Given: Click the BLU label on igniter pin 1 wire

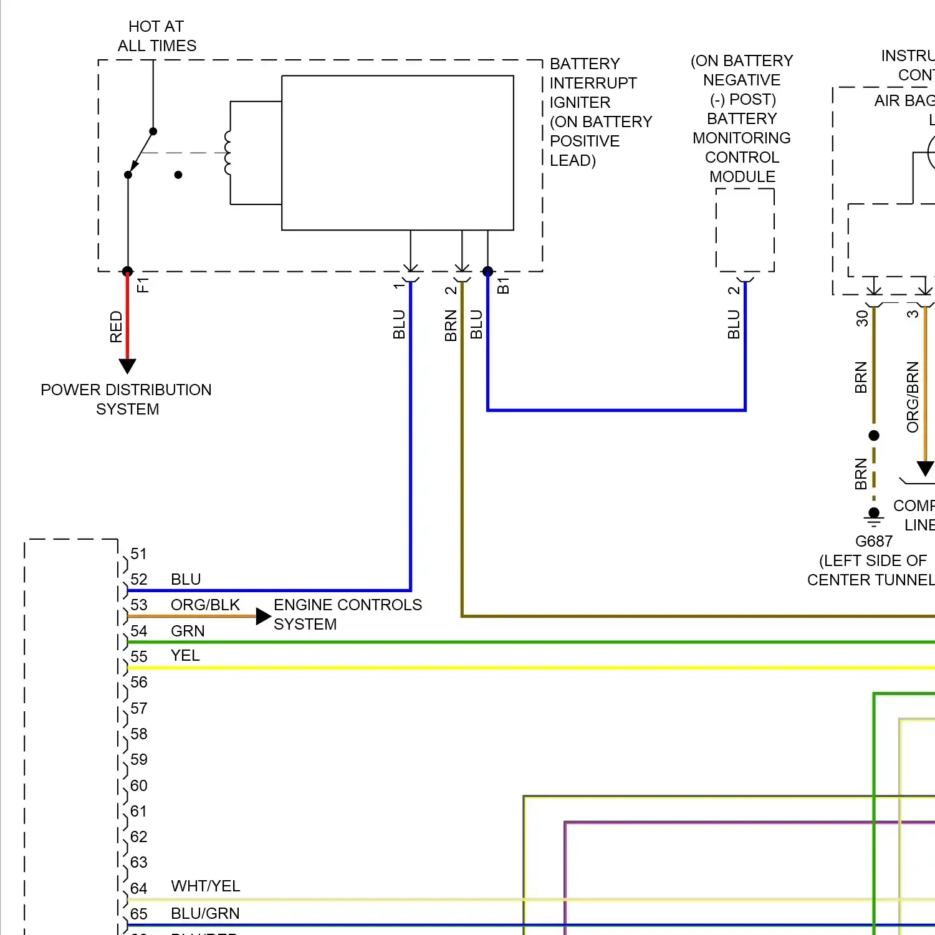Looking at the screenshot, I should [400, 325].
